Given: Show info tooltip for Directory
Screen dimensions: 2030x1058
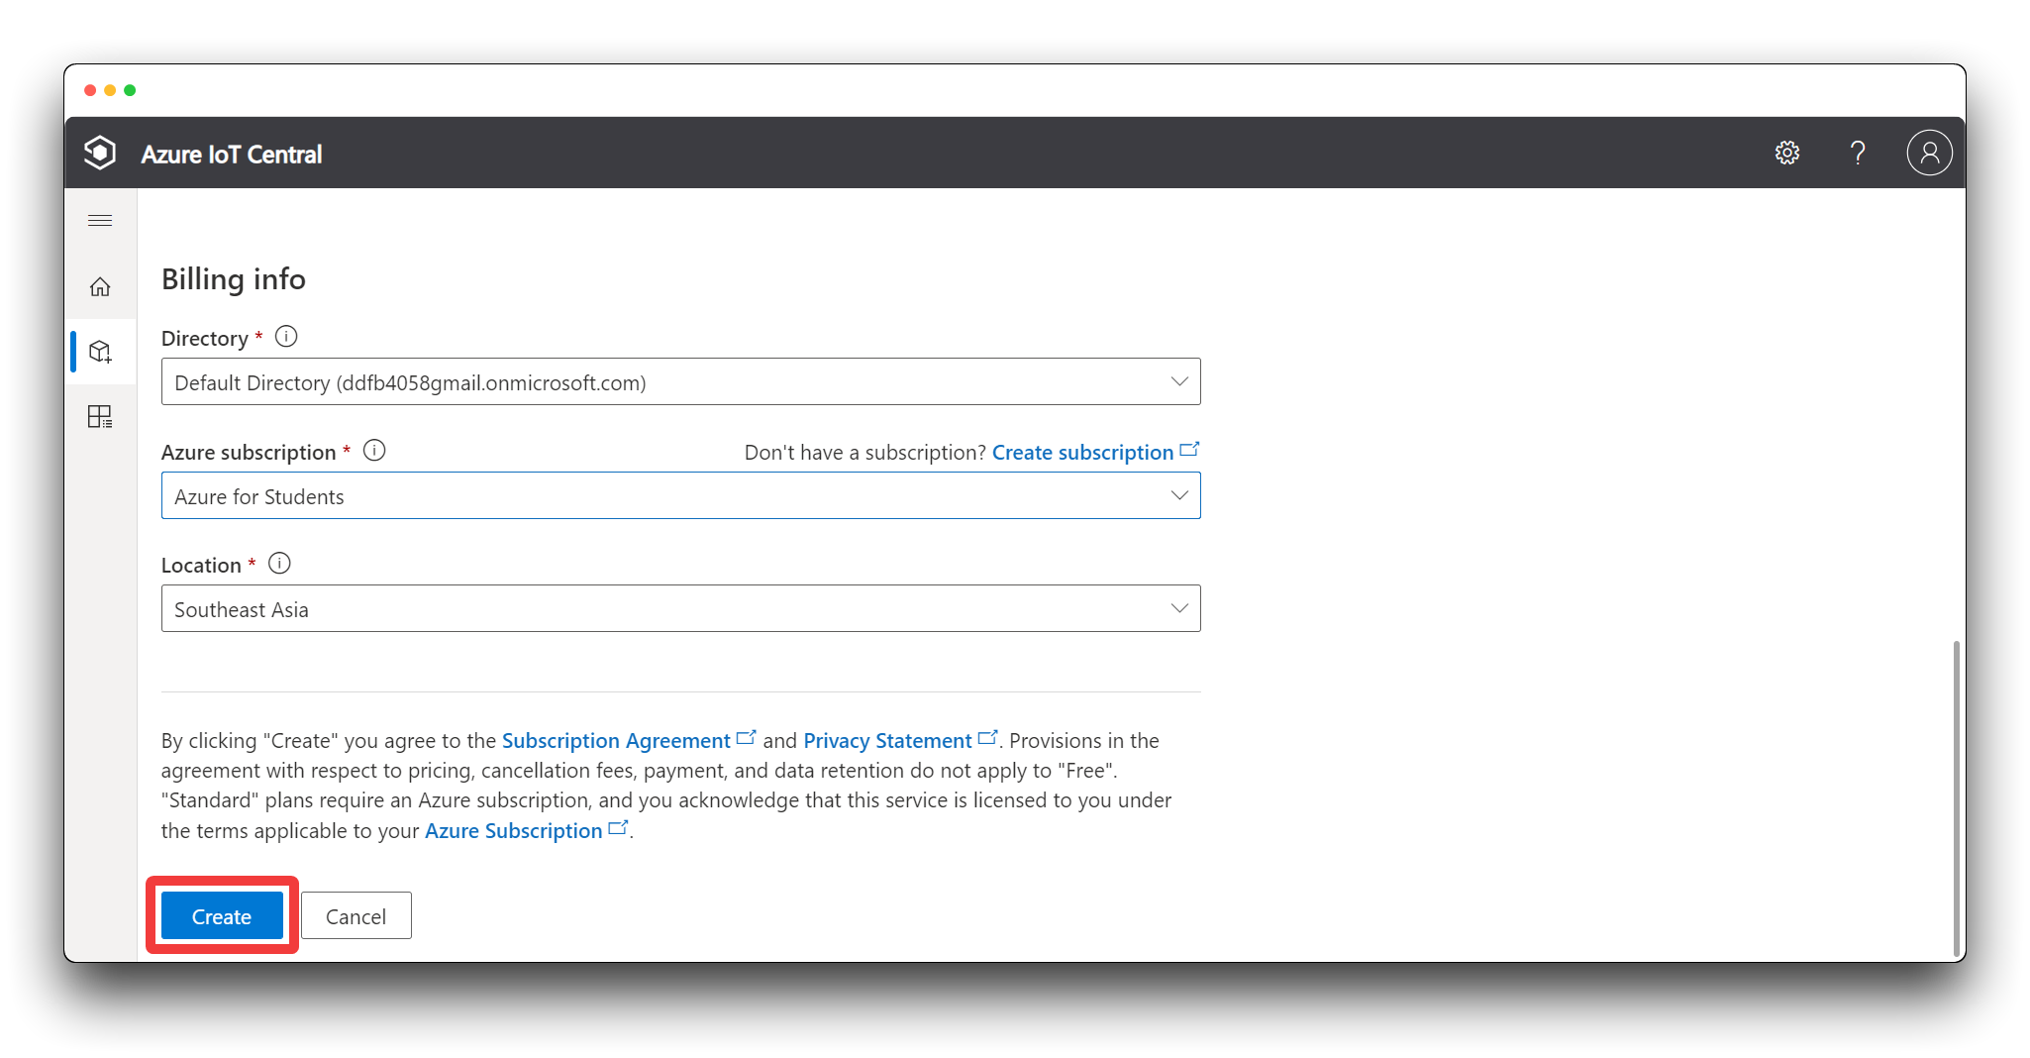Looking at the screenshot, I should (286, 337).
